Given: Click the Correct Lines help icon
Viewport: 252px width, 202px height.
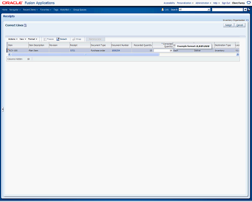Looking at the screenshot, I should tap(25, 25).
